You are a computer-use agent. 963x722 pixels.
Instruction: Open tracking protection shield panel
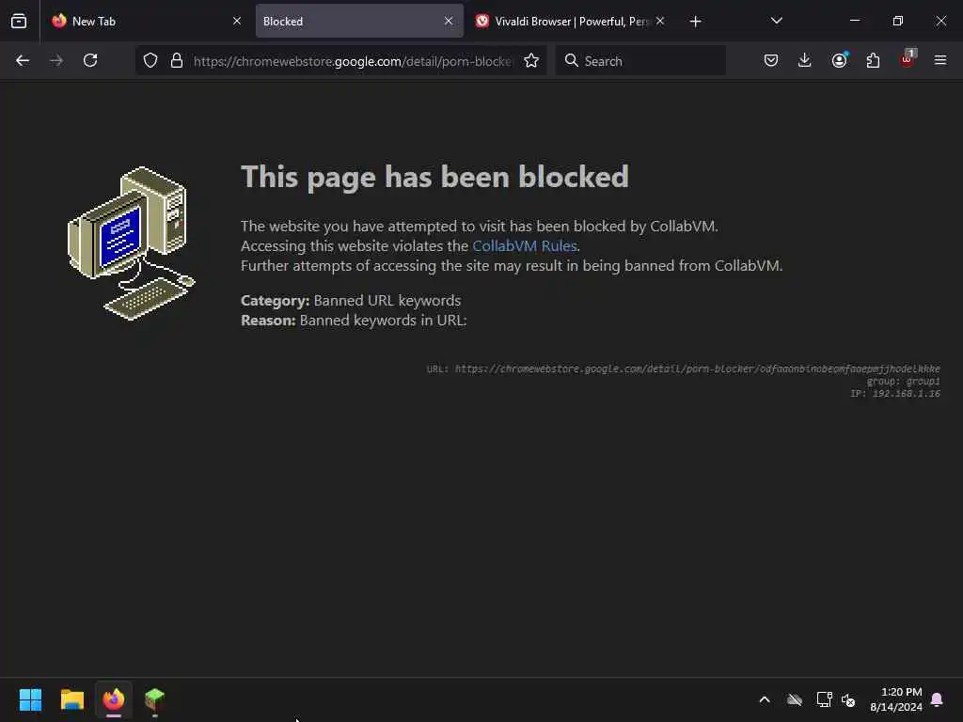tap(150, 60)
